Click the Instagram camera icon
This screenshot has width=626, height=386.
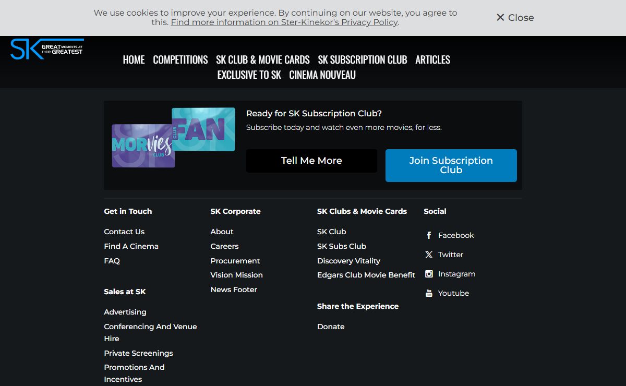429,274
